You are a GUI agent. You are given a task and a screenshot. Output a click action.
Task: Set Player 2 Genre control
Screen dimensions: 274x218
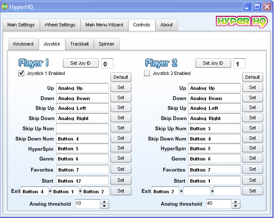click(x=252, y=158)
